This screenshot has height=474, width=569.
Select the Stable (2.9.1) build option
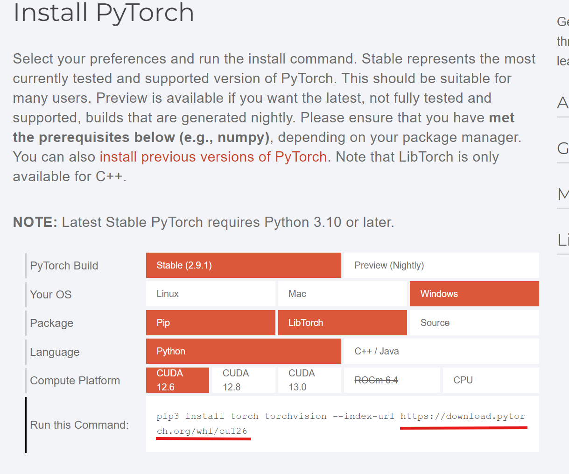pos(243,265)
